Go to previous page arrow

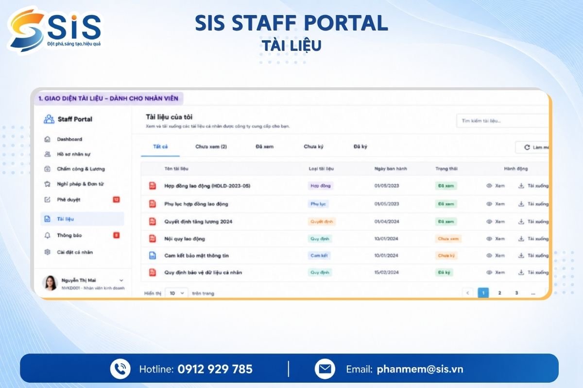[x=467, y=293]
